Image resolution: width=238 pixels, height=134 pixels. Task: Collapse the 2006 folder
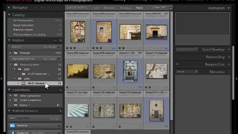(x=15, y=79)
